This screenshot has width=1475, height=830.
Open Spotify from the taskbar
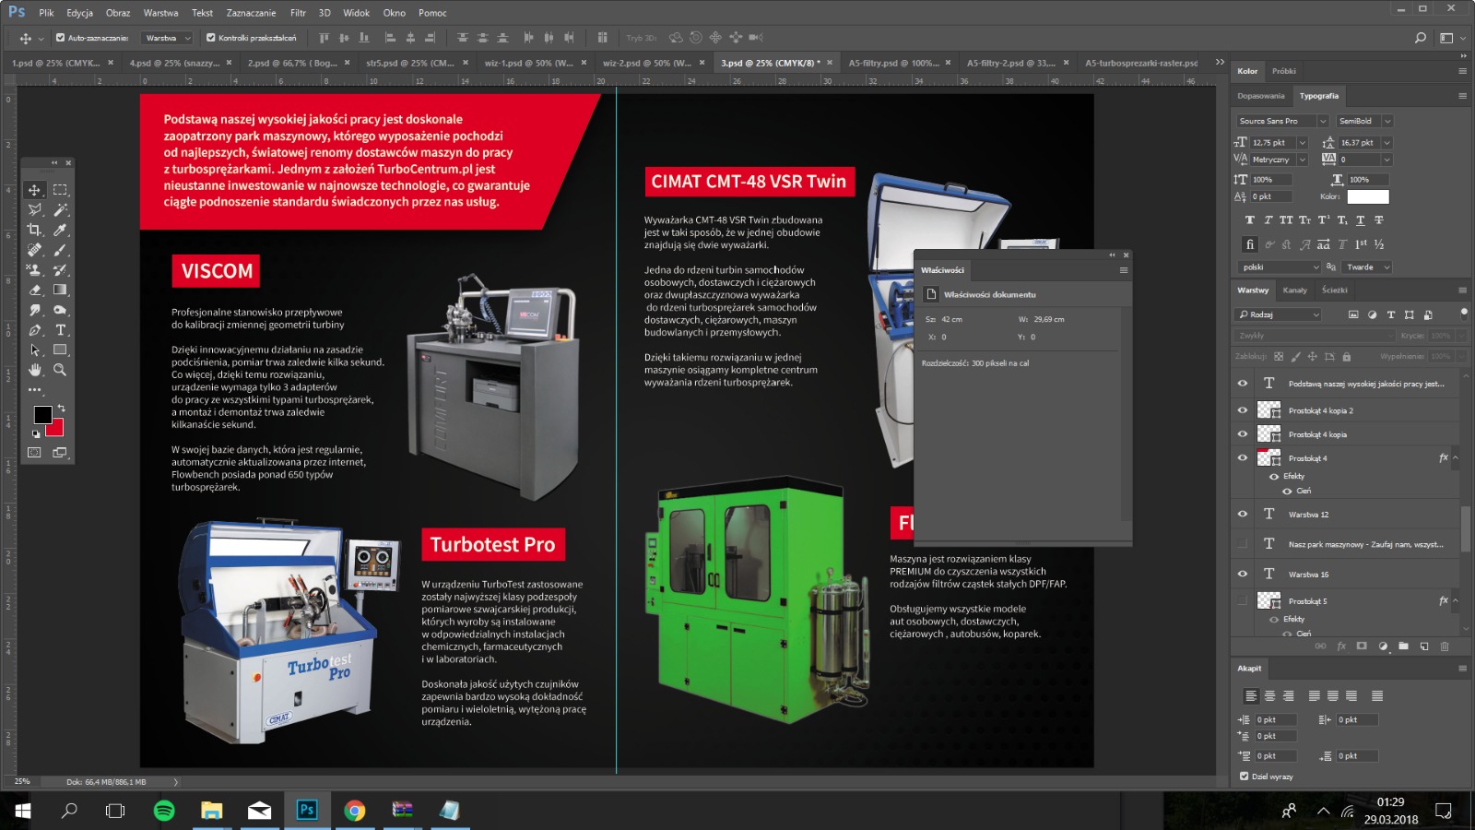coord(164,811)
